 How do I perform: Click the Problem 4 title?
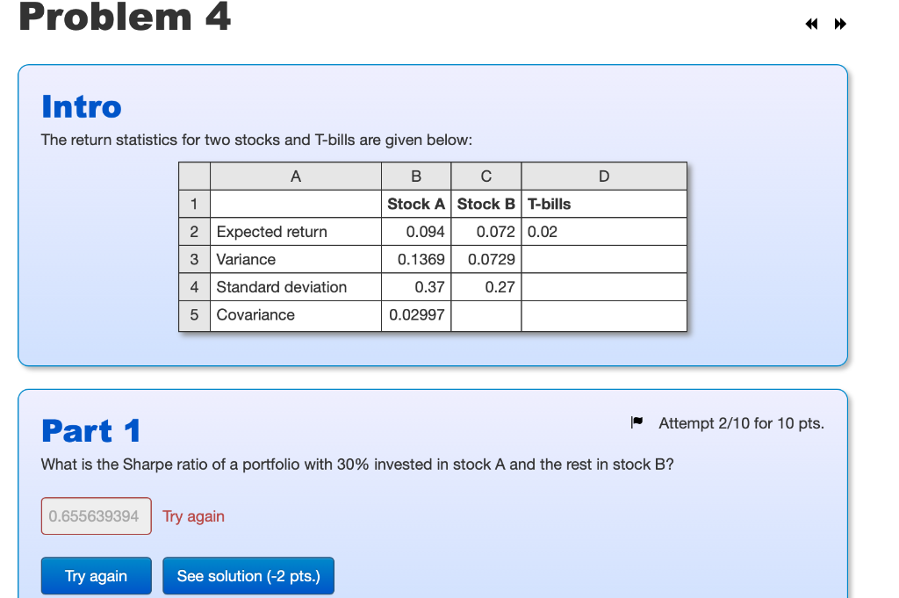(123, 18)
